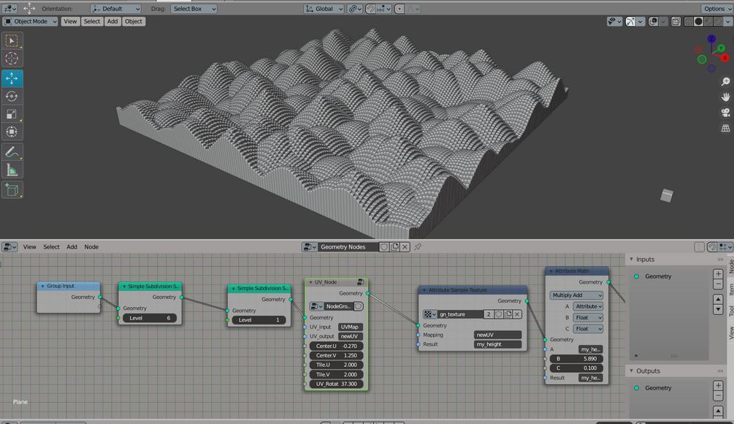The width and height of the screenshot is (734, 424).
Task: Click the Level slider on the first Simple Subdivision node
Action: pyautogui.click(x=150, y=319)
